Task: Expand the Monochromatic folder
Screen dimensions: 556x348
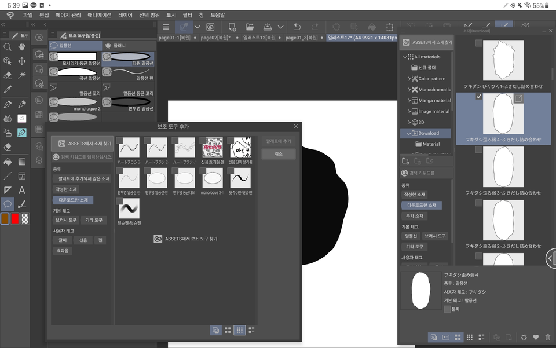Action: coord(409,90)
